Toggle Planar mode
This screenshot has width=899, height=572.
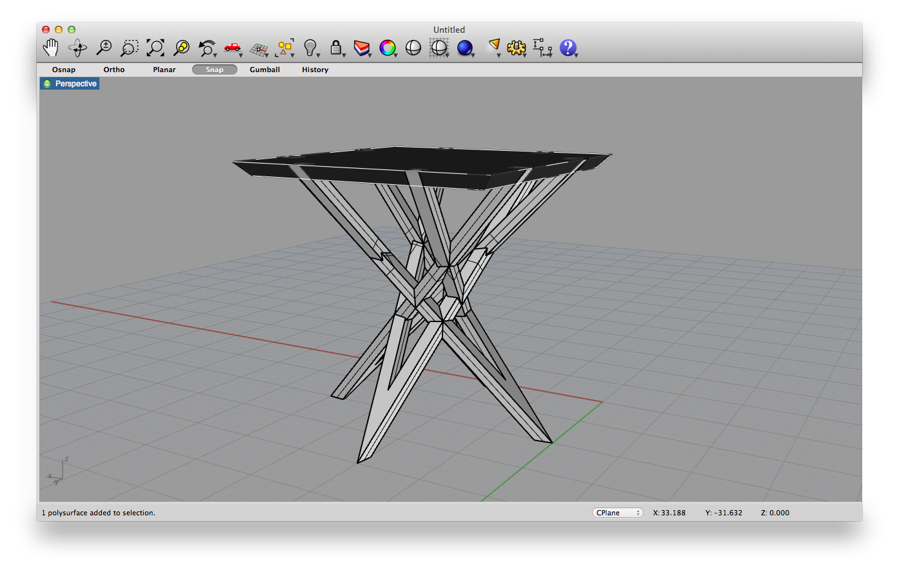[x=164, y=70]
